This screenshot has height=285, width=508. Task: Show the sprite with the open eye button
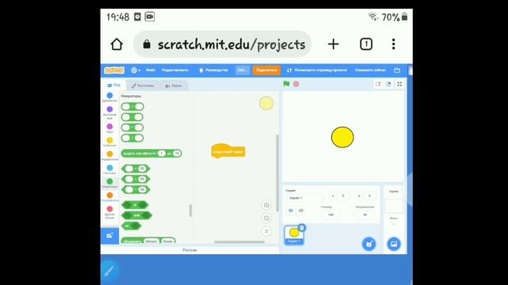tap(291, 211)
